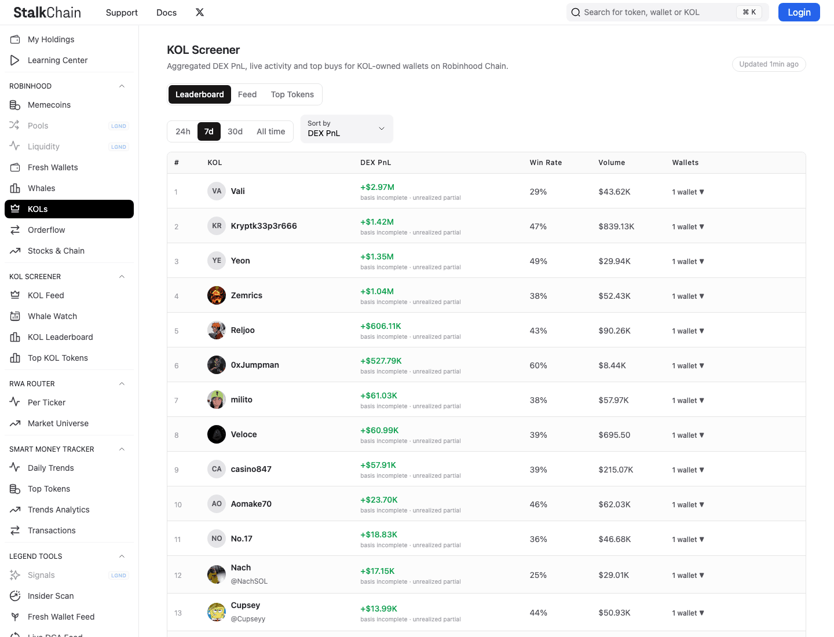Viewport: 834px width, 637px height.
Task: Expand Vali's 1 wallet dropdown
Action: 688,192
